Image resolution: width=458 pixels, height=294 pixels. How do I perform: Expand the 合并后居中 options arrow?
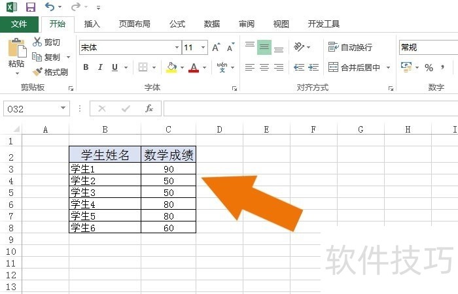click(x=388, y=68)
